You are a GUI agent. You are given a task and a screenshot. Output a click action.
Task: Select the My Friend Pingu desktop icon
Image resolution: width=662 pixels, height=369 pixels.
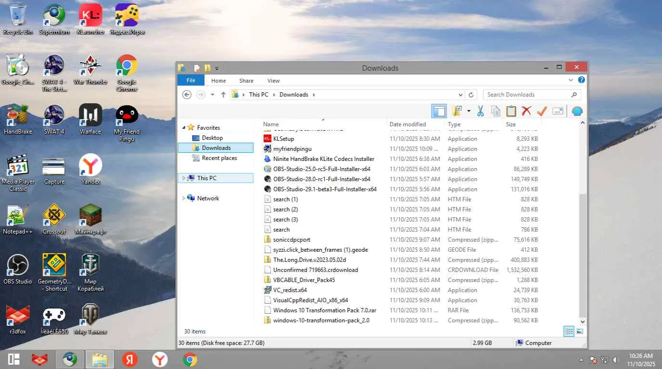tap(127, 123)
